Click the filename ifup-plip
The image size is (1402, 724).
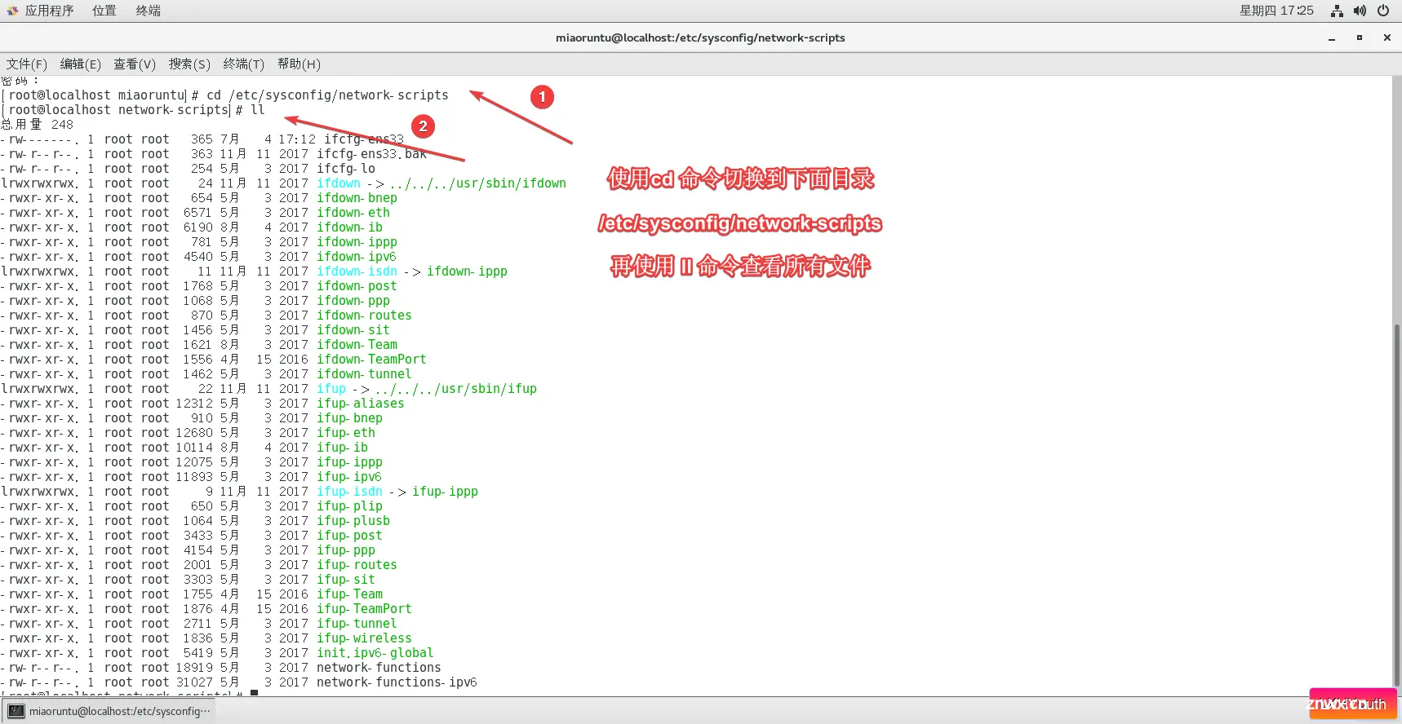(x=349, y=506)
